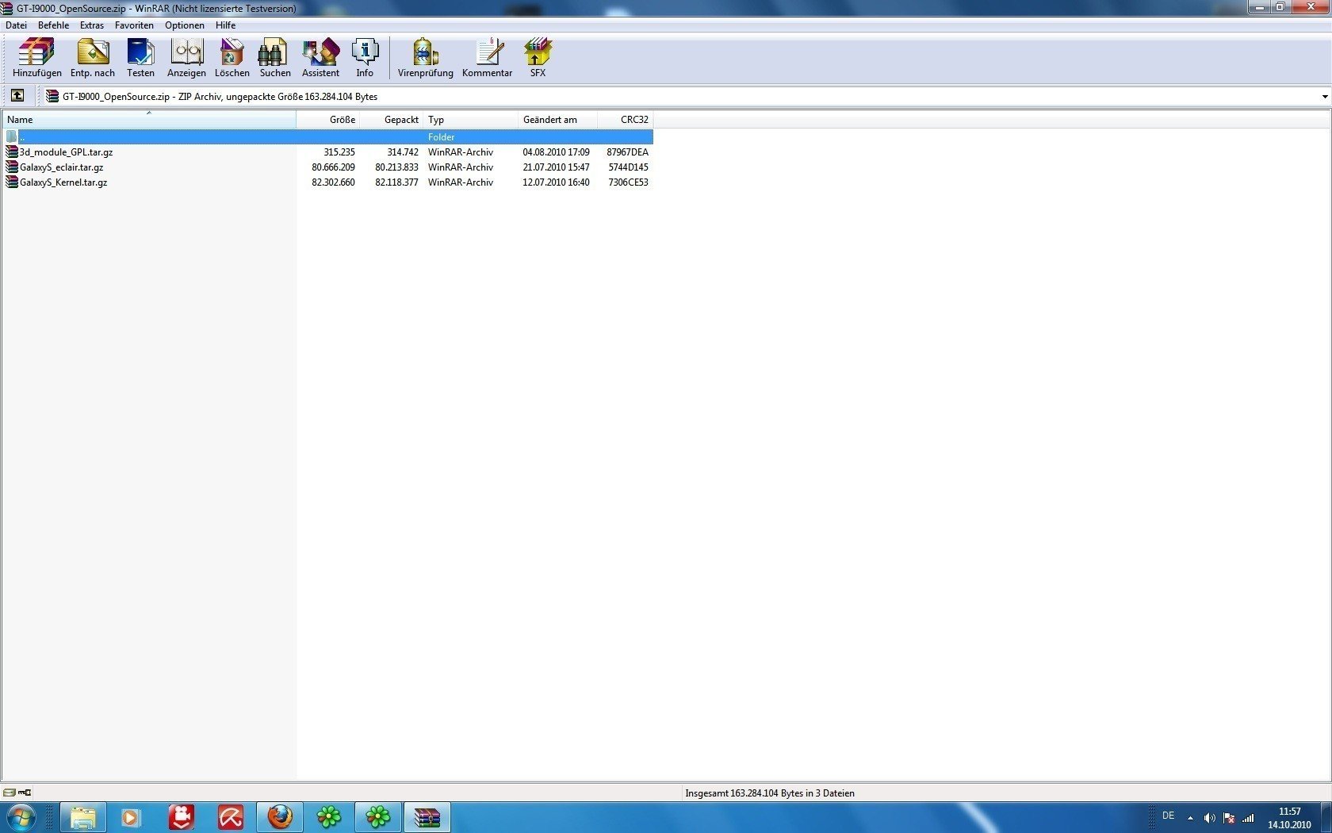The height and width of the screenshot is (833, 1332).
Task: Click the WinRAR taskbar button
Action: click(x=427, y=817)
